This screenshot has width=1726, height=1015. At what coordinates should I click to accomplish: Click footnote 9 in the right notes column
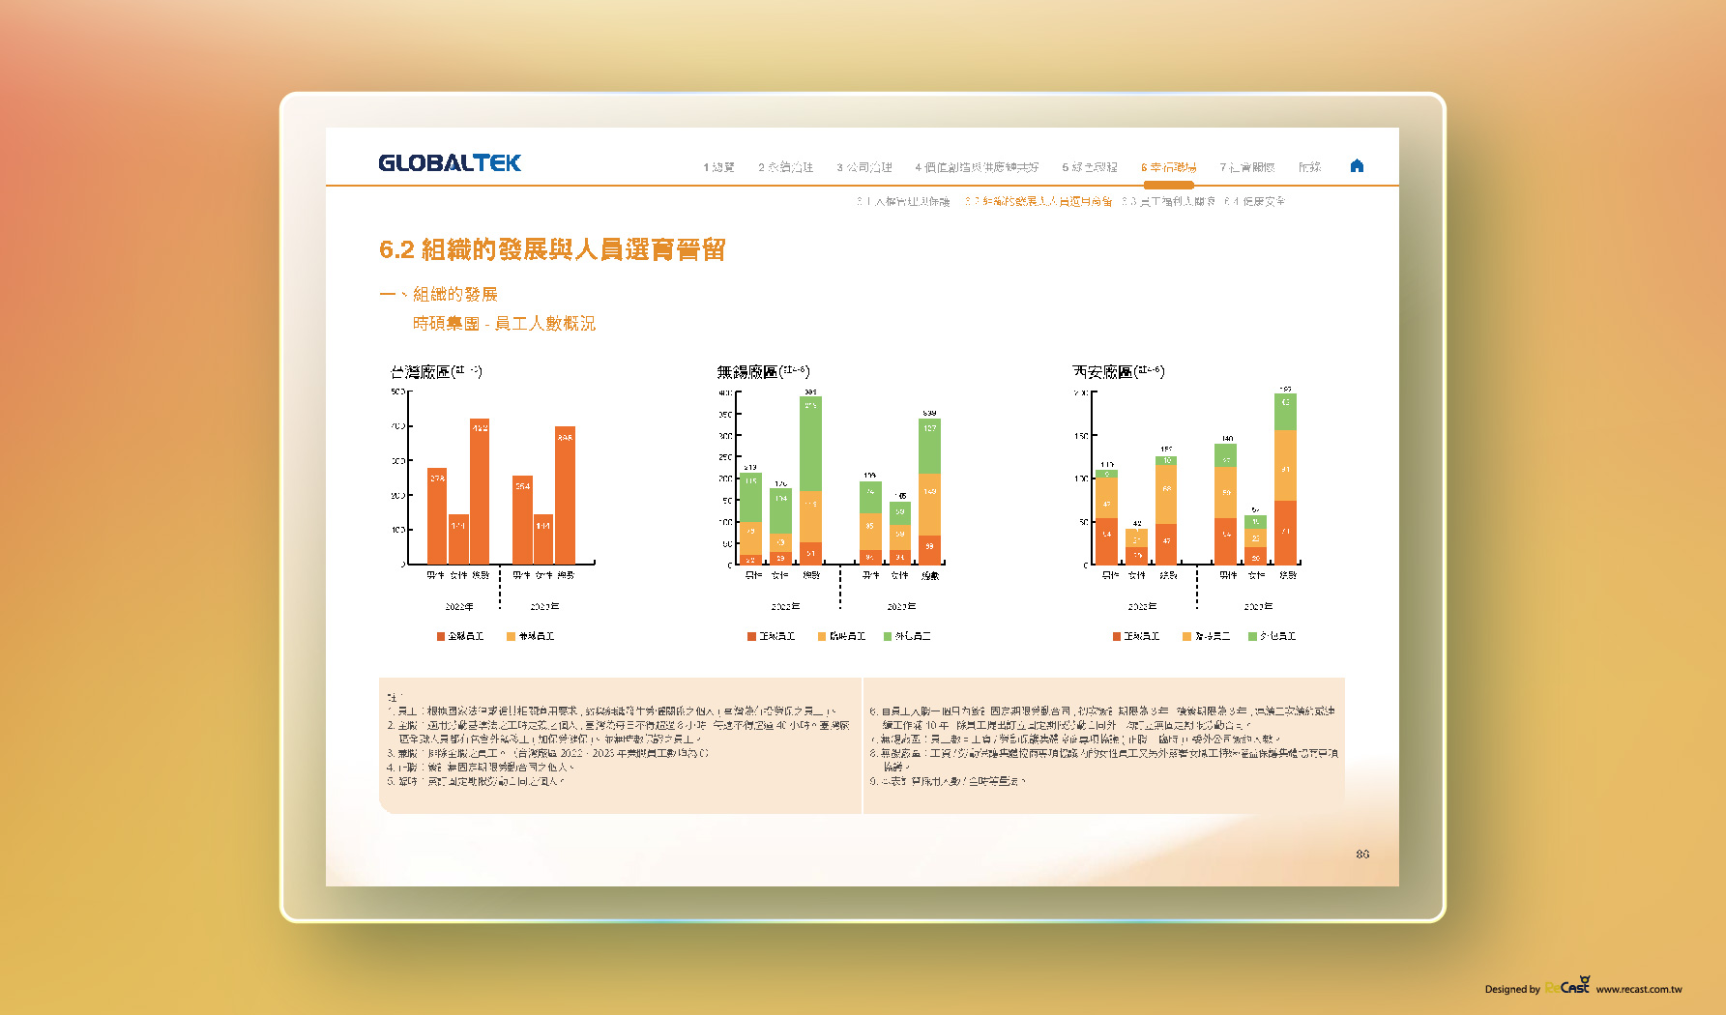pos(948,781)
